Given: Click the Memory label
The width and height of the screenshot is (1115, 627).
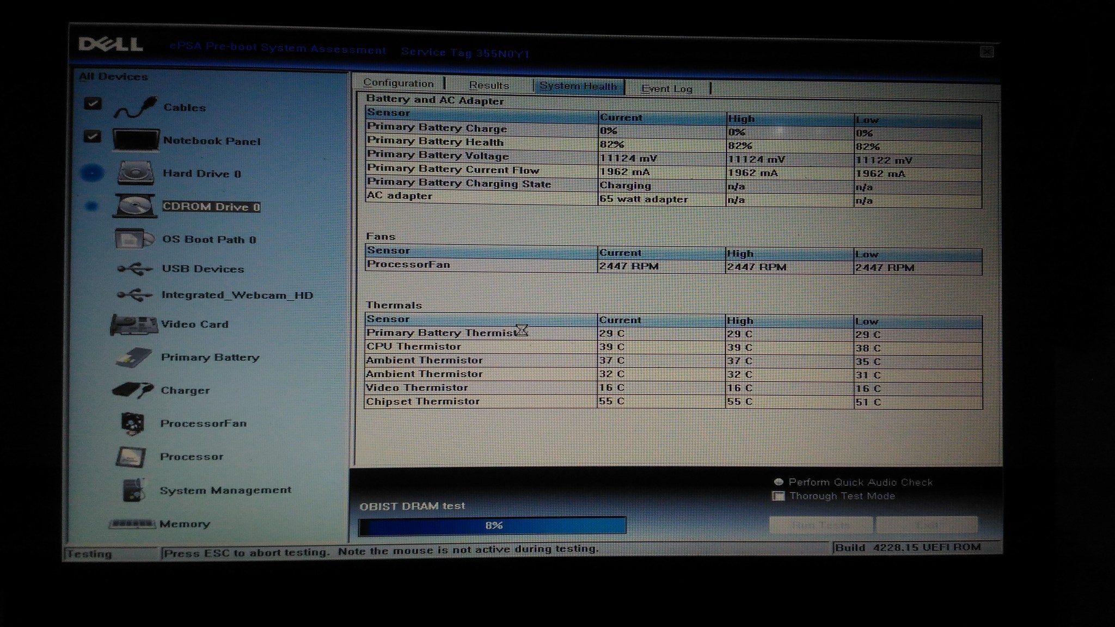Looking at the screenshot, I should coord(185,524).
